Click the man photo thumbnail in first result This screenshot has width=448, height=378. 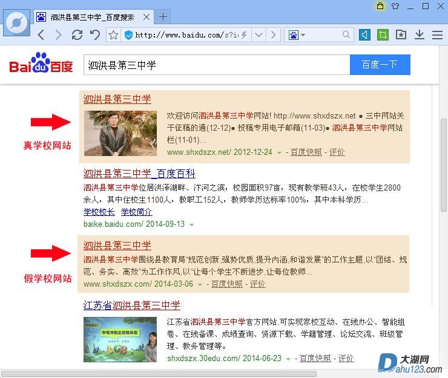click(x=120, y=133)
